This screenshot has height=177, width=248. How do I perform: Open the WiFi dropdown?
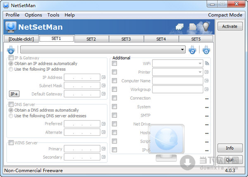(178, 63)
